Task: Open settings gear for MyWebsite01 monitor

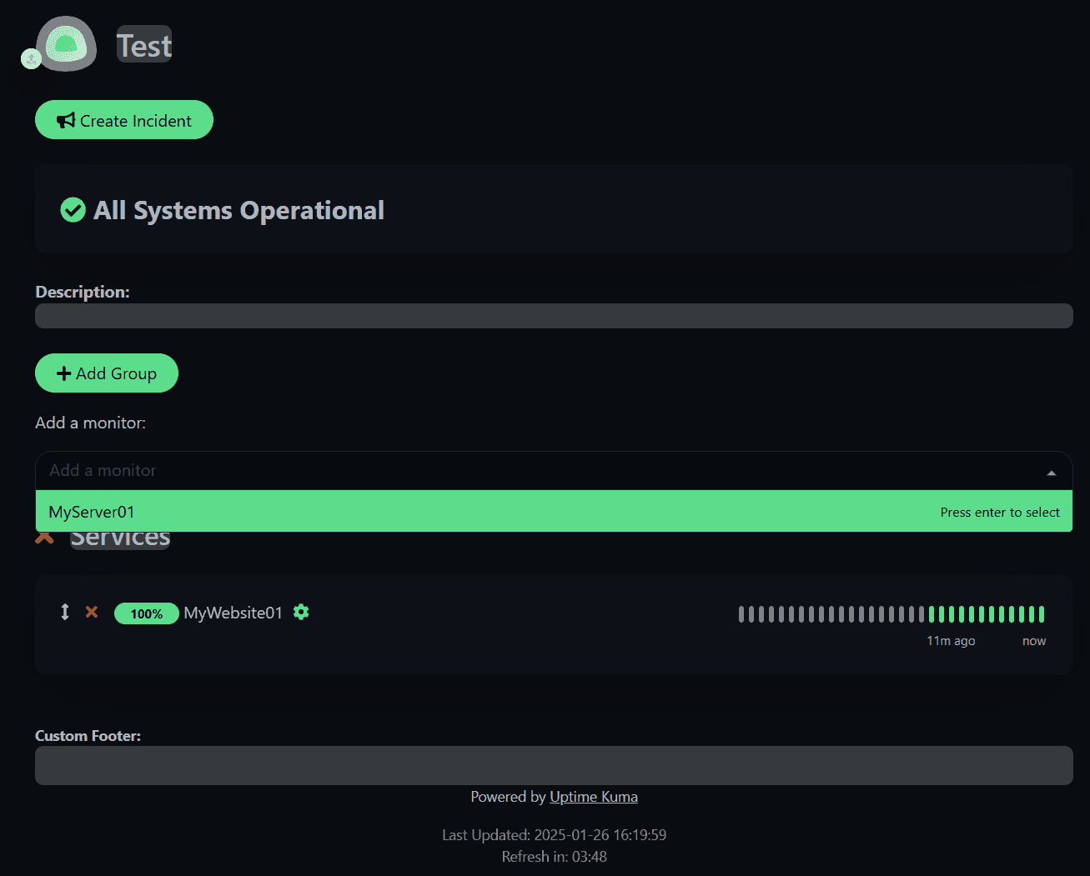Action: 300,612
